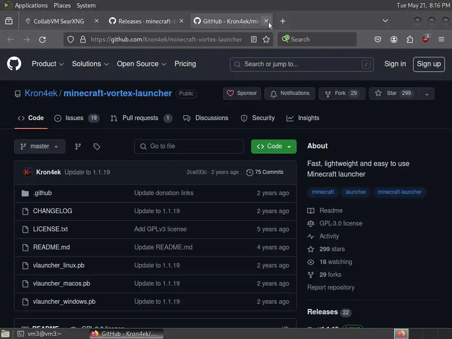Viewport: 452px width, 339px height.
Task: Star the repository
Action: (394, 94)
